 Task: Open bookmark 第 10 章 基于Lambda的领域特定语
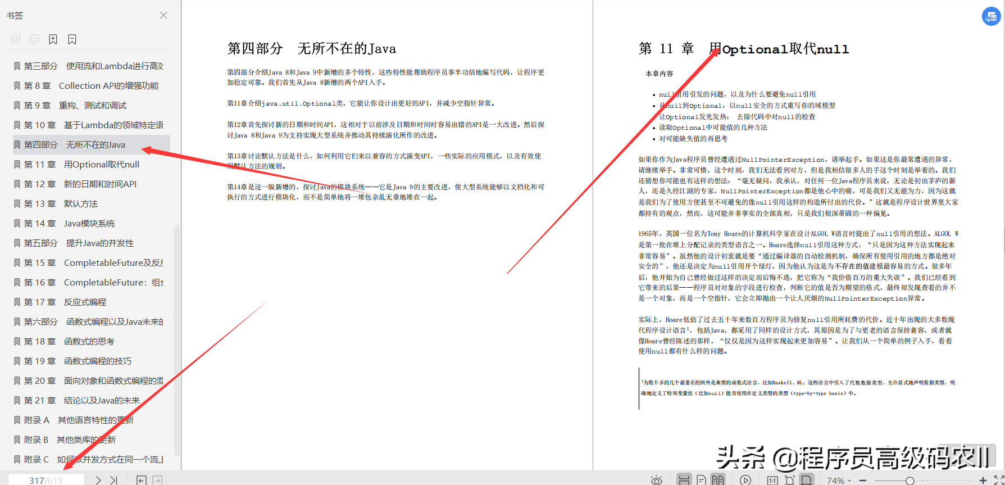91,125
